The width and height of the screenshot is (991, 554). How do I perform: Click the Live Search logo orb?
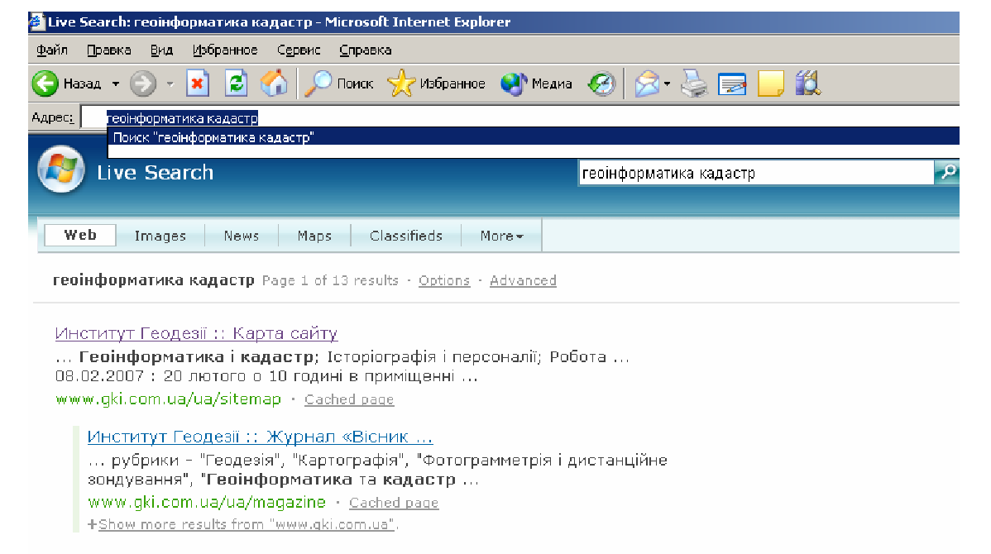[61, 170]
